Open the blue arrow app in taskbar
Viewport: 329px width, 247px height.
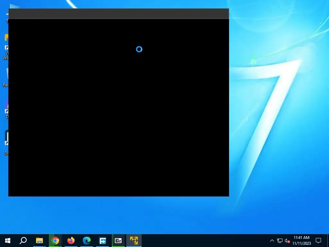[102, 241]
